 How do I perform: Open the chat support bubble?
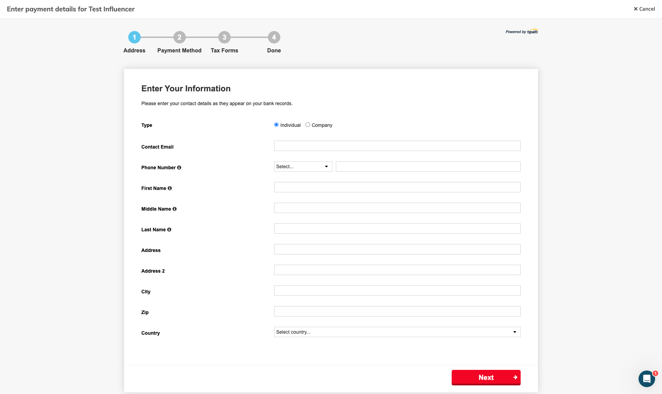click(646, 378)
